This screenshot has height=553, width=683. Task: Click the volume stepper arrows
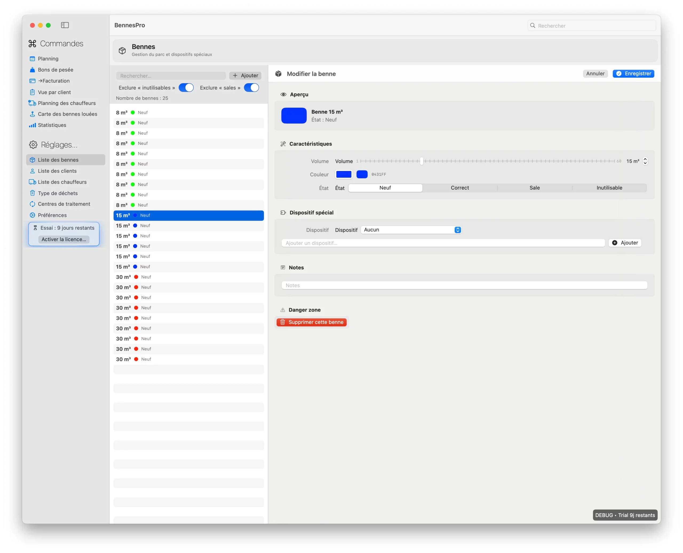[645, 161]
